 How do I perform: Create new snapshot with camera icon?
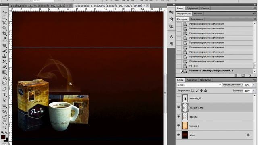coord(243,75)
